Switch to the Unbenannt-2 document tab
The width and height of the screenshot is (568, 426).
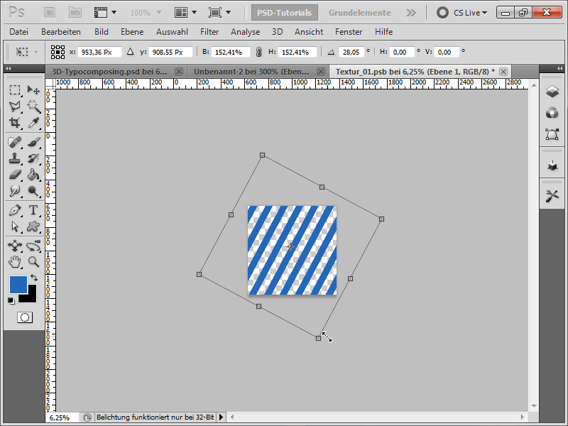click(251, 72)
